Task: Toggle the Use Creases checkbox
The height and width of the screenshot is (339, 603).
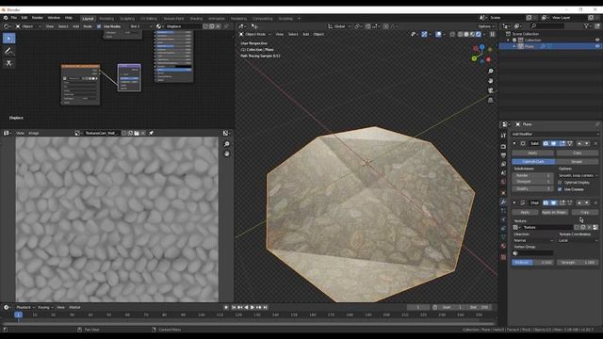Action: pyautogui.click(x=560, y=189)
